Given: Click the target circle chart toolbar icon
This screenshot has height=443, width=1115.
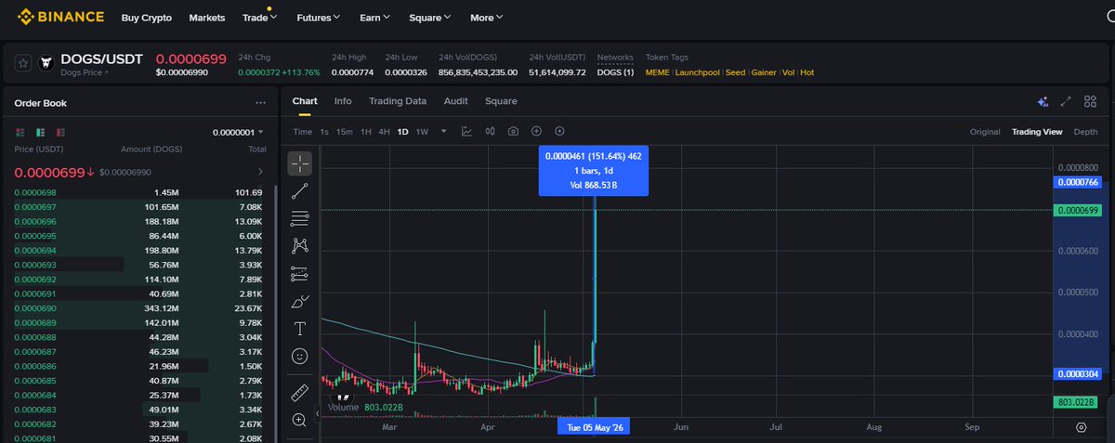Looking at the screenshot, I should (x=559, y=132).
